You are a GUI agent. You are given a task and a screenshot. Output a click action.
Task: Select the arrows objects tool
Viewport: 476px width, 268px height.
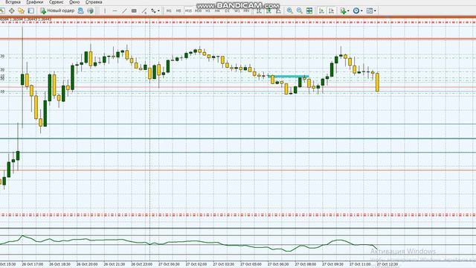coord(154,11)
